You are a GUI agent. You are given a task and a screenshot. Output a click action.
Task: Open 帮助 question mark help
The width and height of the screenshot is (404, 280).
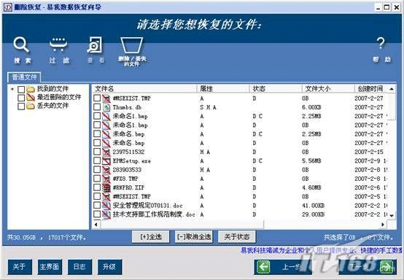pyautogui.click(x=381, y=43)
